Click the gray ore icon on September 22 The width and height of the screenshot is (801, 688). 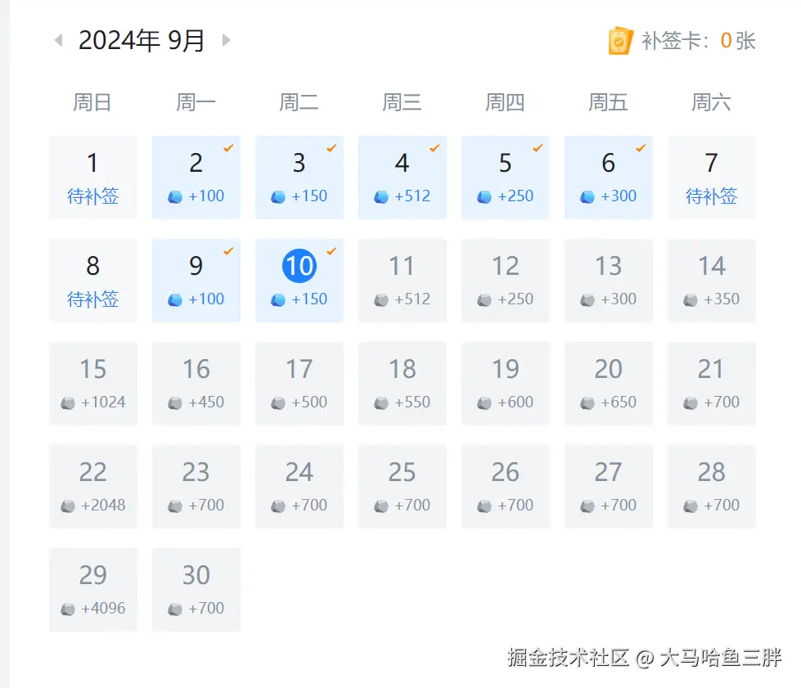click(68, 506)
